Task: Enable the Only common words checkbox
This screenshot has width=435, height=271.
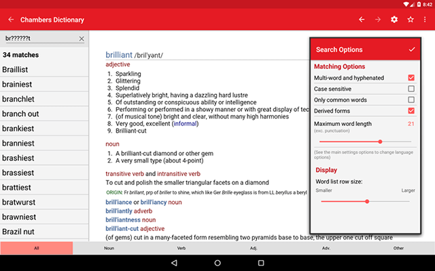Action: [x=411, y=100]
